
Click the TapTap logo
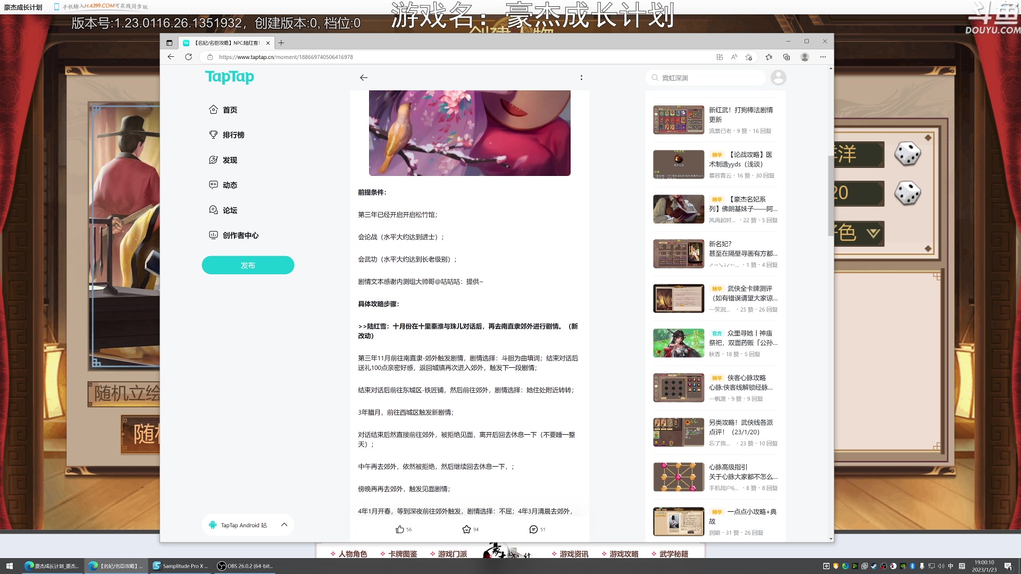pyautogui.click(x=229, y=77)
